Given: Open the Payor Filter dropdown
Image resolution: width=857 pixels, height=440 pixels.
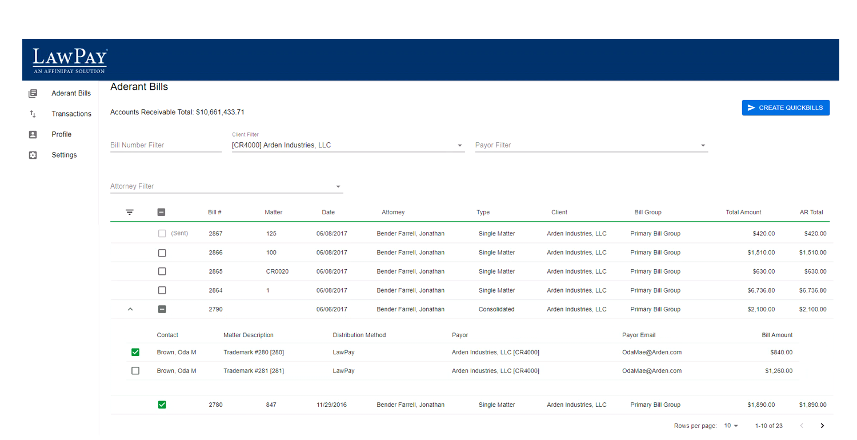Looking at the screenshot, I should tap(703, 145).
